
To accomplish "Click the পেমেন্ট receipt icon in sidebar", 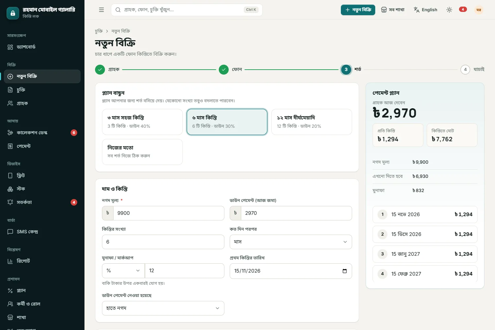I will [10, 146].
